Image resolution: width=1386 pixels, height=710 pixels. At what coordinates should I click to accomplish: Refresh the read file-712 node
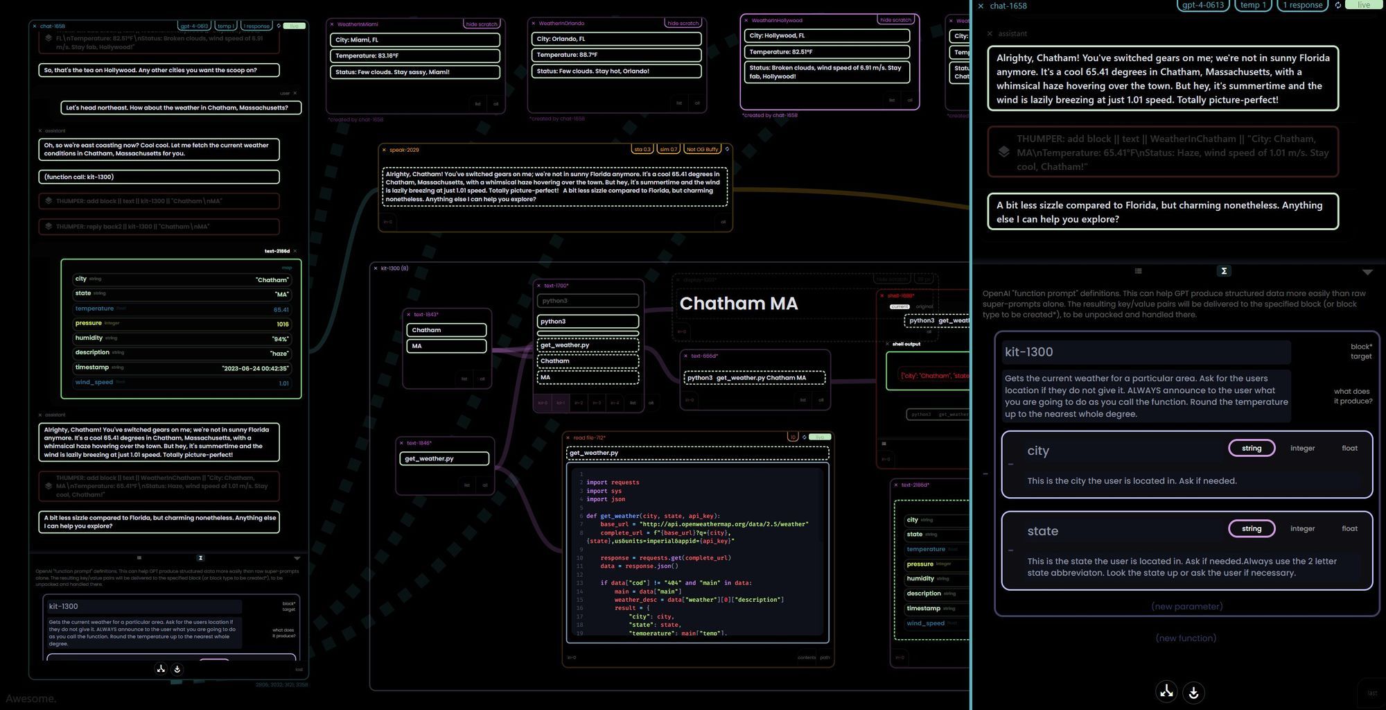804,437
